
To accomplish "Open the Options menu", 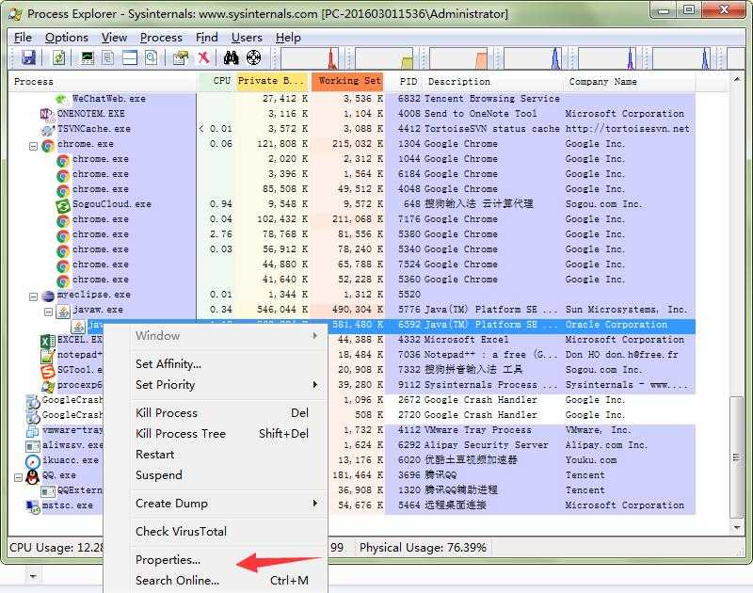I will coord(66,38).
